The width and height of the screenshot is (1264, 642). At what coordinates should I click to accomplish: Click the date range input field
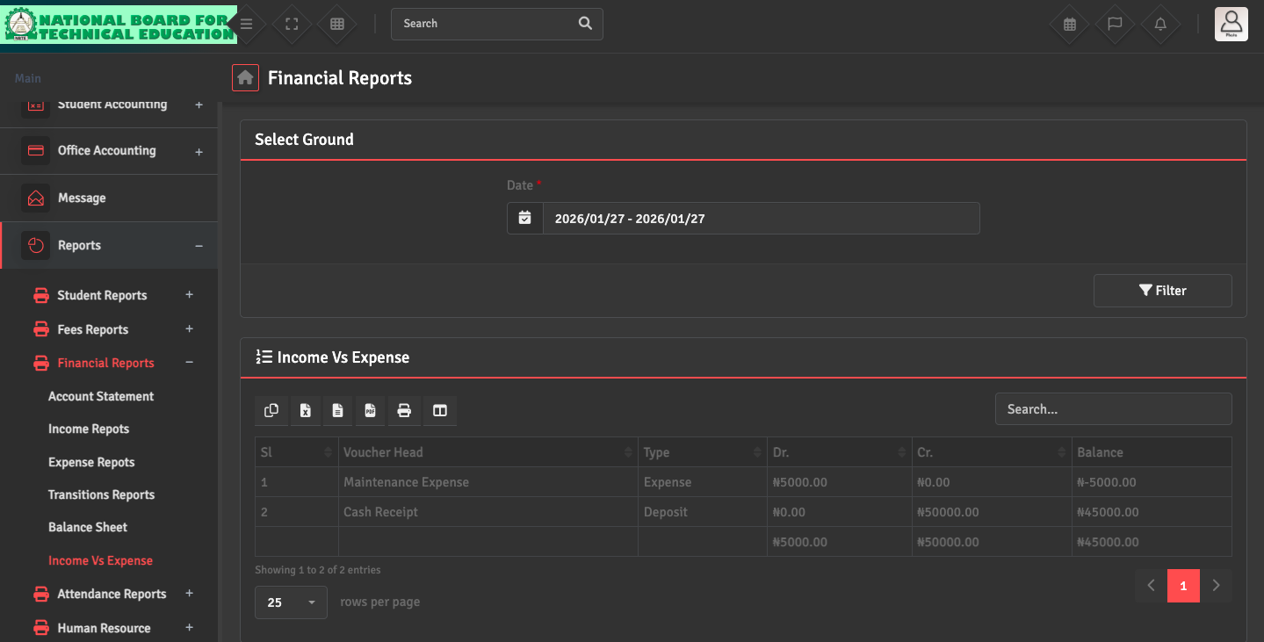pos(760,219)
